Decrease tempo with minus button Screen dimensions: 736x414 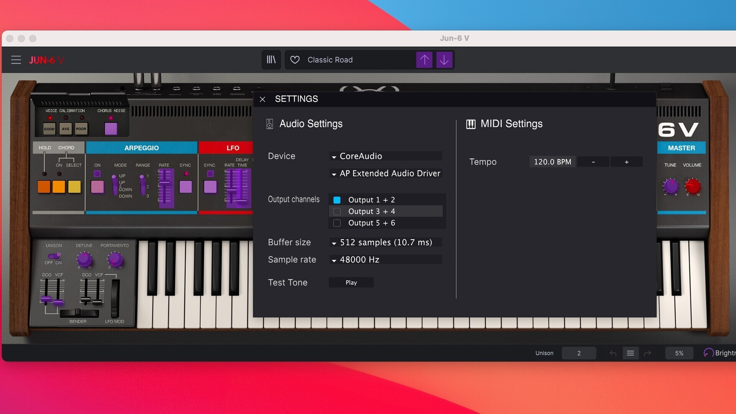tap(593, 162)
